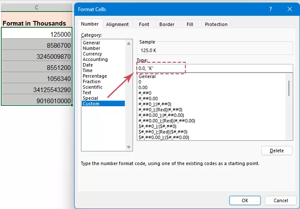Click the Cancel button
This screenshot has height=209, width=300.
pyautogui.click(x=281, y=200)
